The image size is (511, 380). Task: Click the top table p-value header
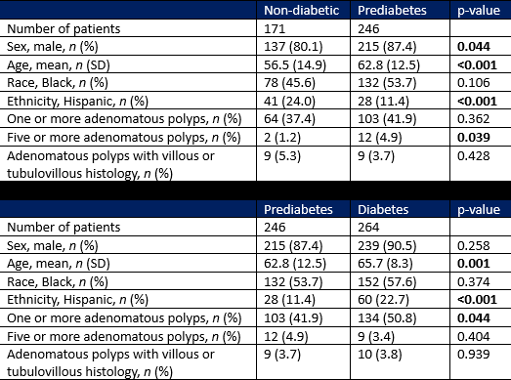point(479,11)
